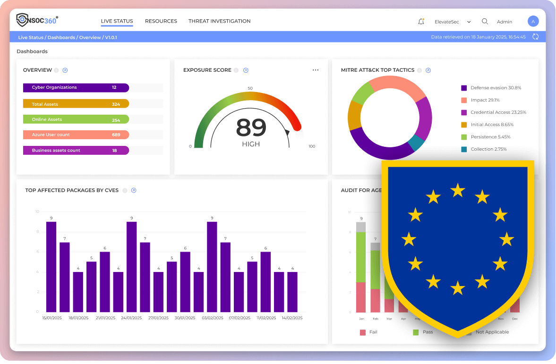Click the Collection legend swatch
556x364 pixels.
point(464,149)
